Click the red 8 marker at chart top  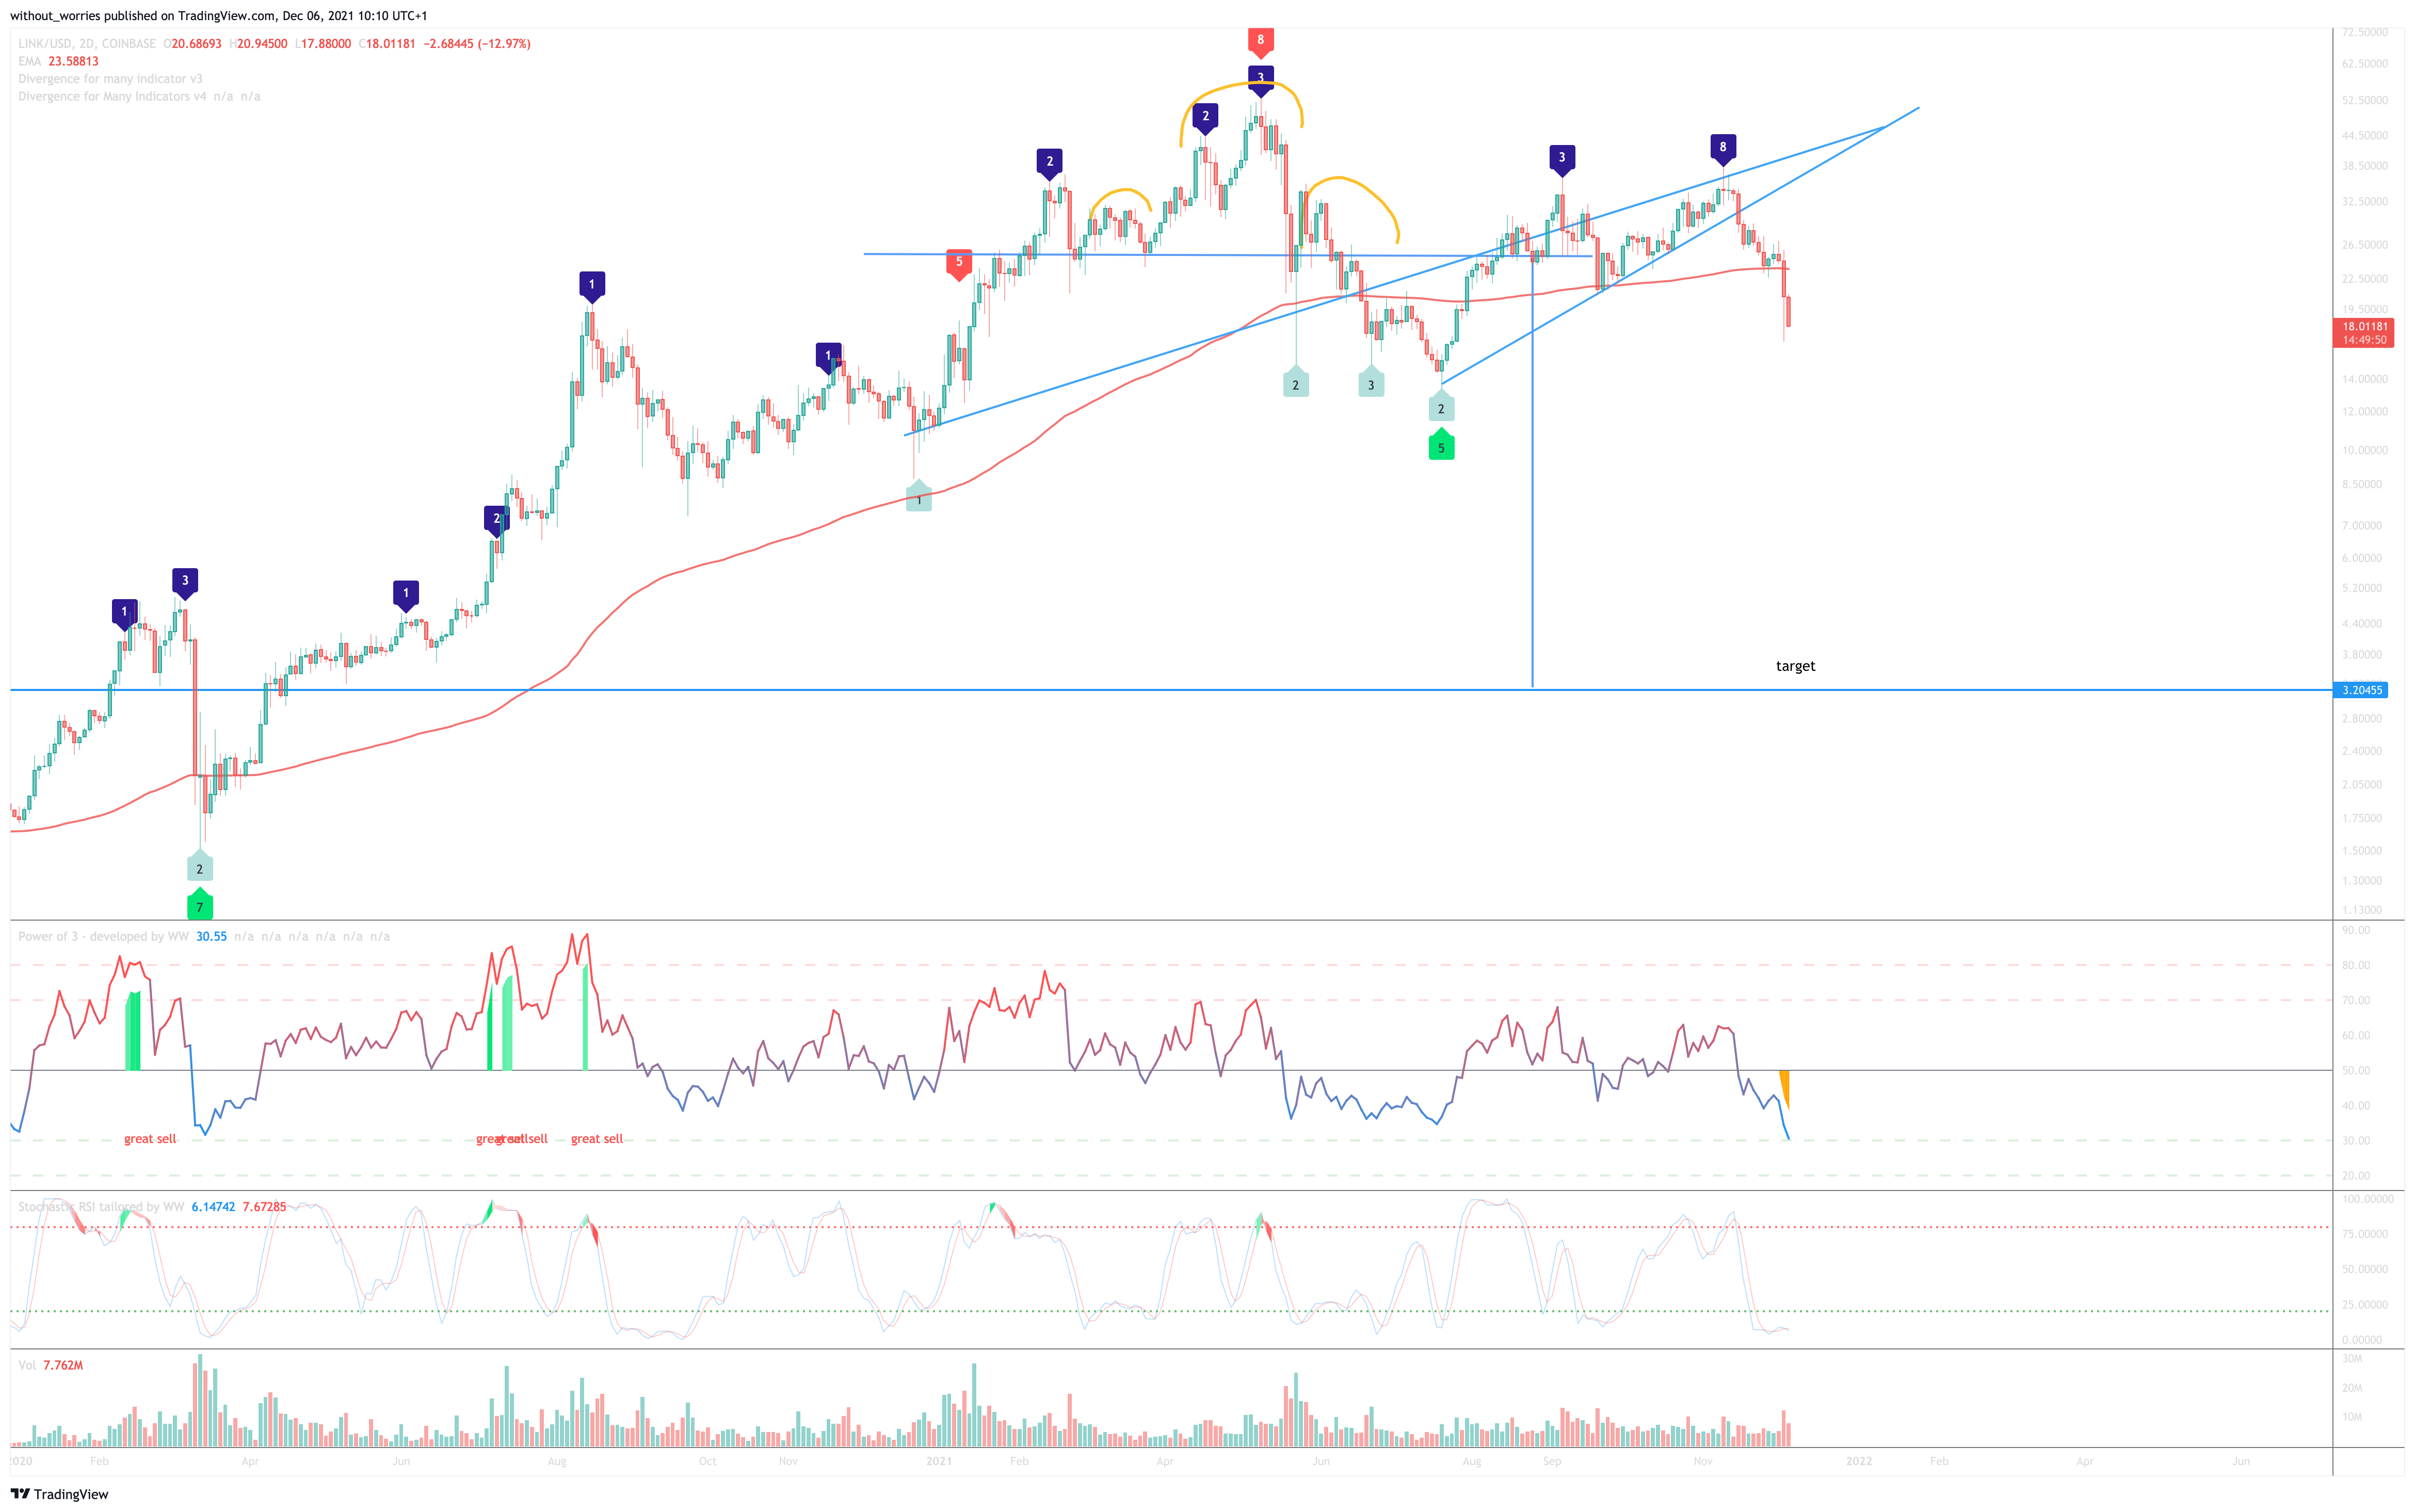coord(1260,42)
